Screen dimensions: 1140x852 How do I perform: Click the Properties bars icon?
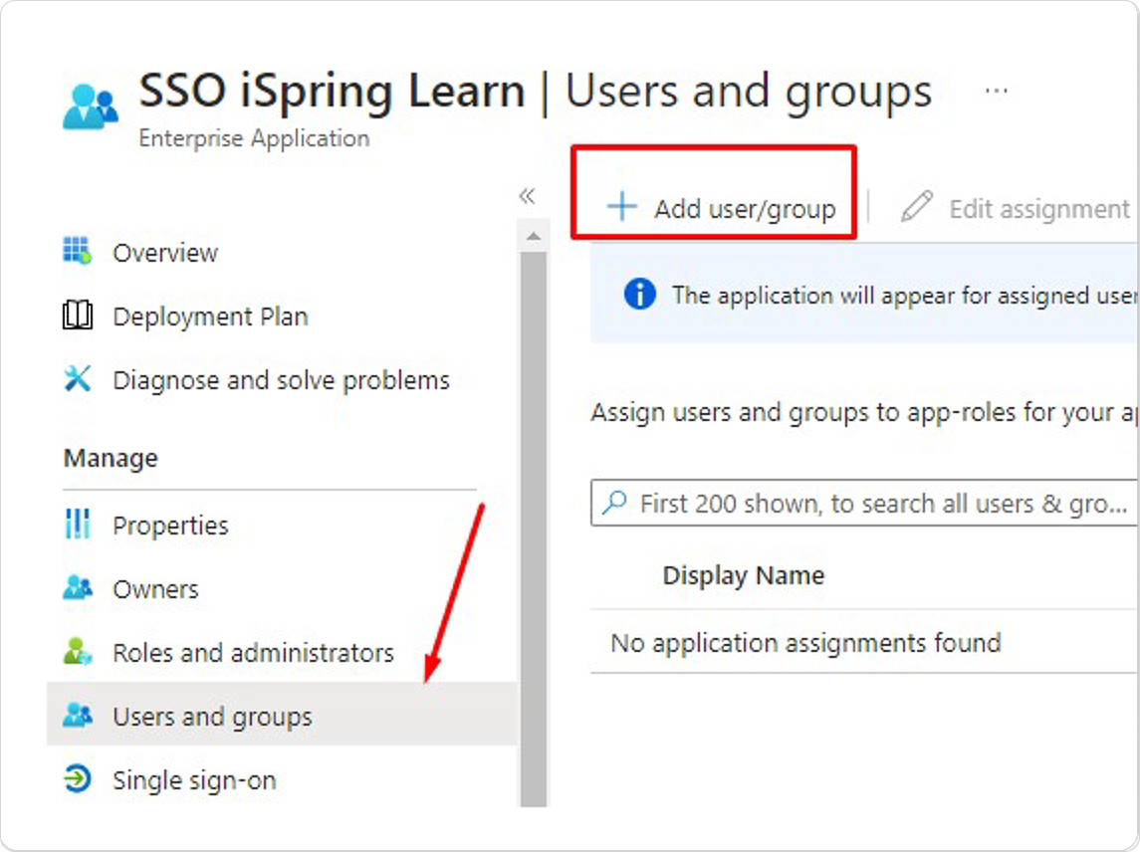(x=77, y=525)
